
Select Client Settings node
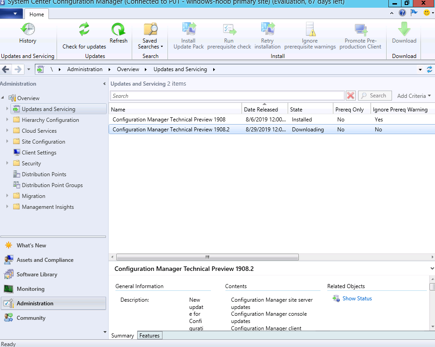coord(39,152)
